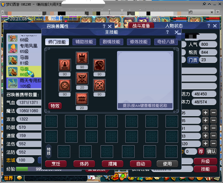Image resolution: width=223 pixels, height=183 pixels.
Task: Switch to the 师门技能 tab
Action: [x=57, y=42]
